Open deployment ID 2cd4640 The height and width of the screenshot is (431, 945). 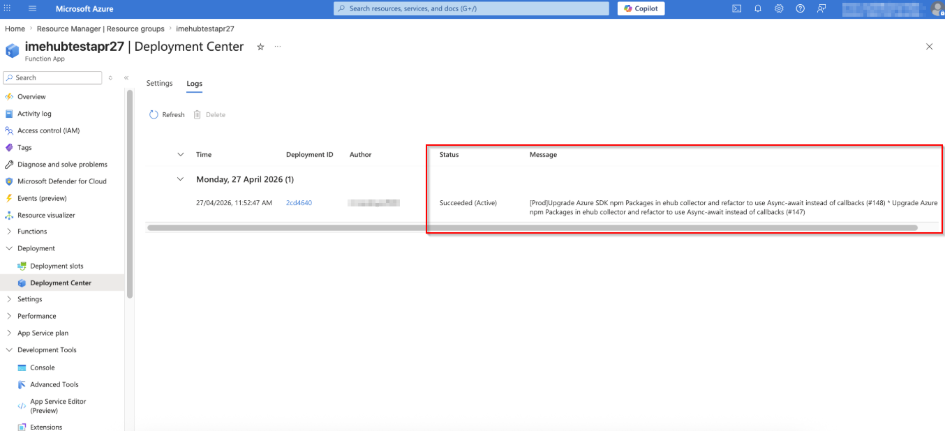click(299, 203)
